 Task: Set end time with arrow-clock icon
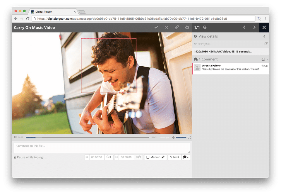[138, 157]
